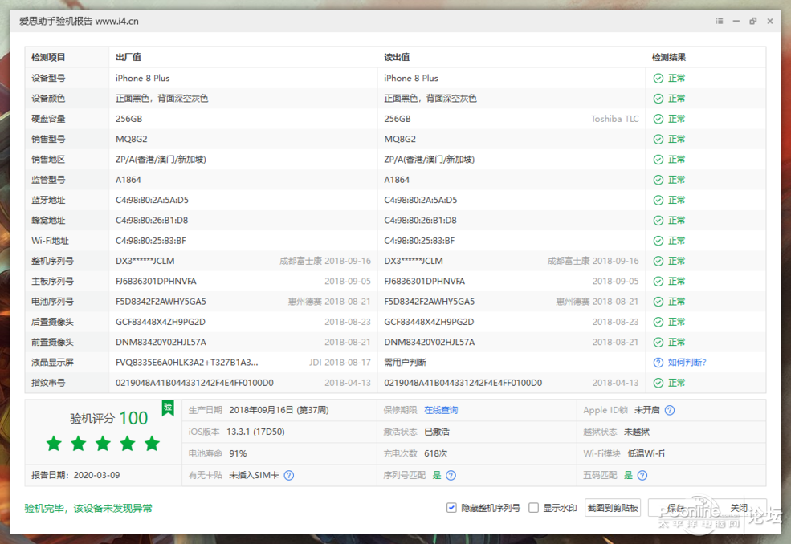This screenshot has height=544, width=791.
Task: Enable the 显示水印 checkbox
Action: pyautogui.click(x=533, y=508)
